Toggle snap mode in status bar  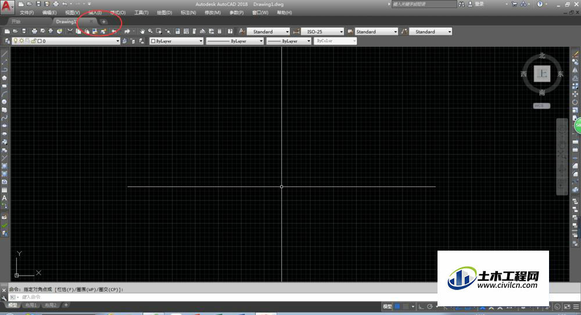click(406, 306)
